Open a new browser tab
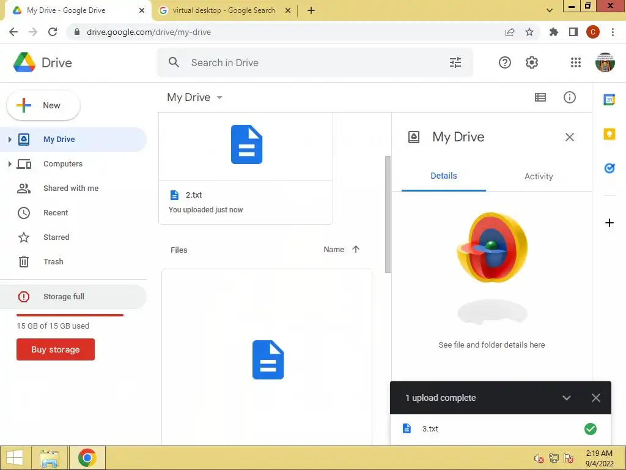Screen dimensions: 626x470 point(311,10)
